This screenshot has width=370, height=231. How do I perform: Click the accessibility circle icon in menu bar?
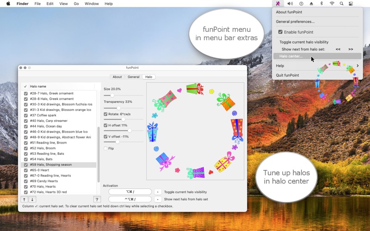coord(301,4)
